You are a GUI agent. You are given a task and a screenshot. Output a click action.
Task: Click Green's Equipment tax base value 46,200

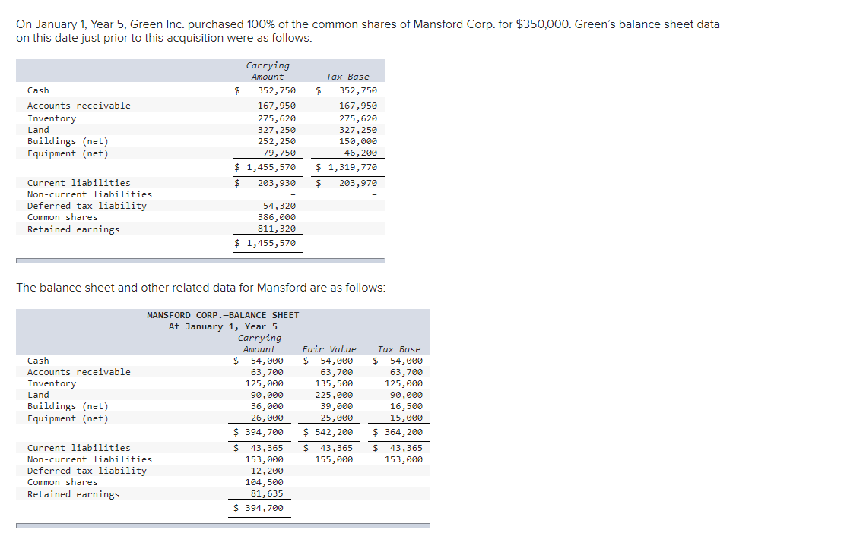(360, 153)
